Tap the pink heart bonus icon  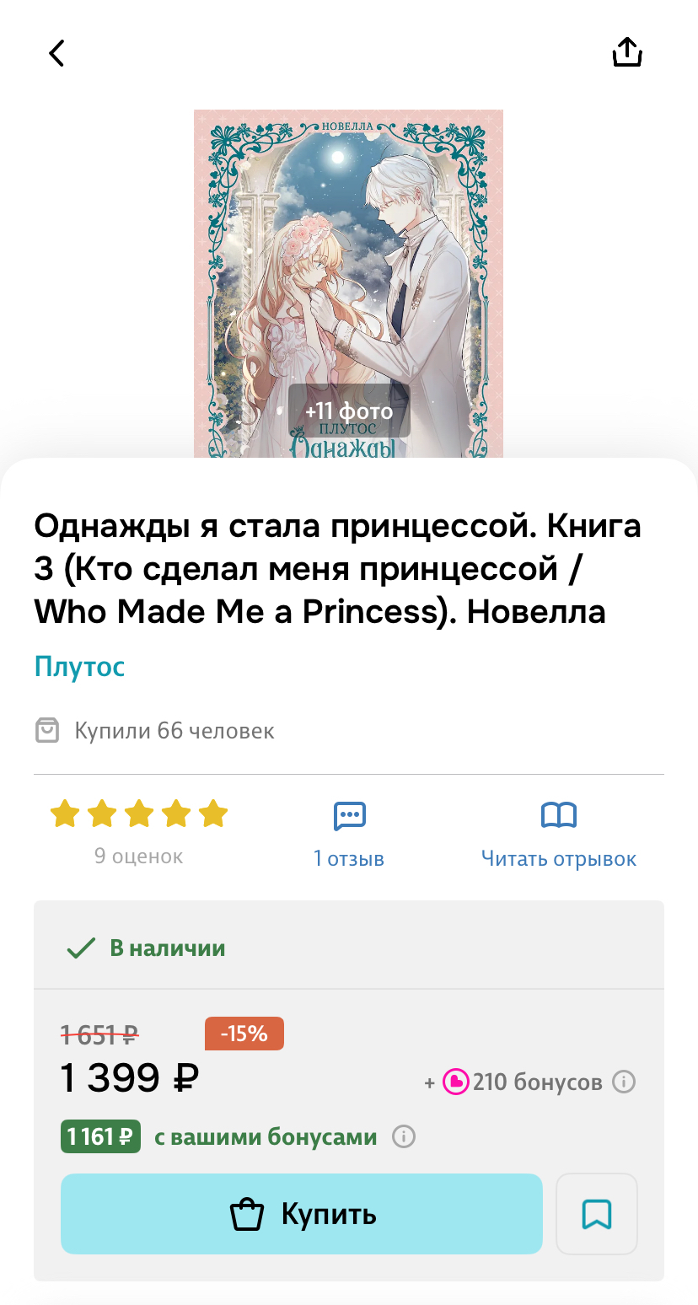pos(455,1082)
